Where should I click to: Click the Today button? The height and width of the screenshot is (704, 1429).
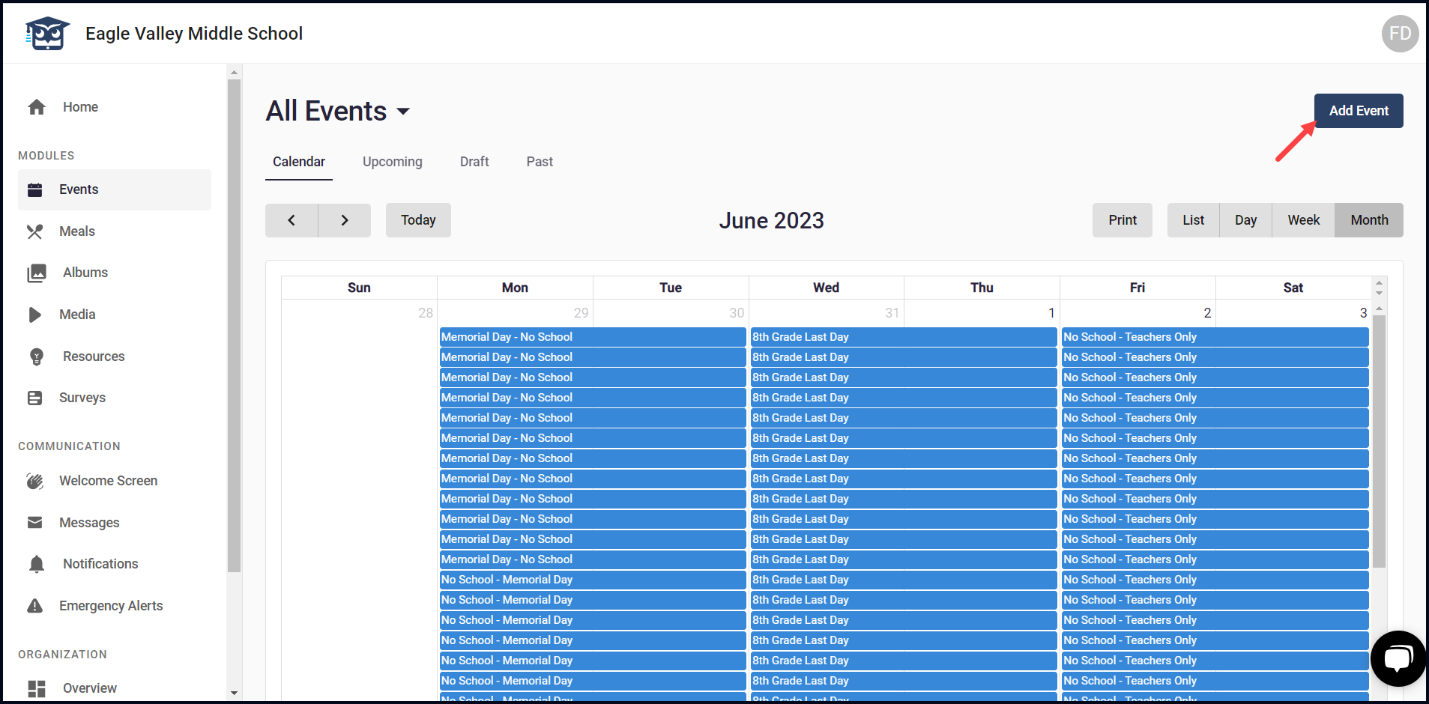(x=418, y=220)
